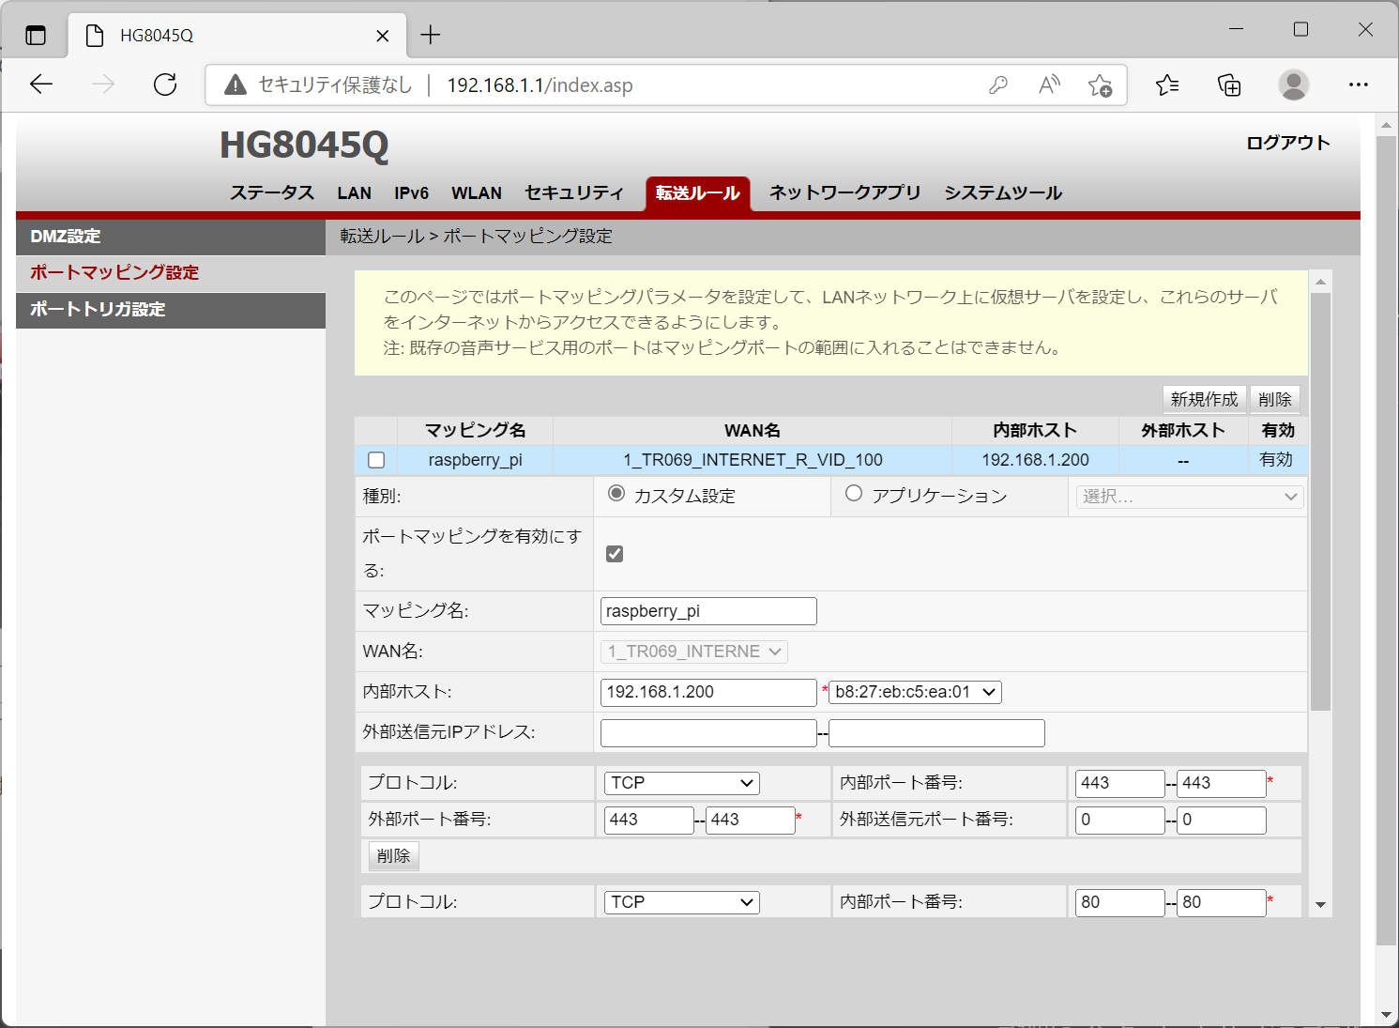
Task: Edit the 内部ポート番号 end field with 80
Action: (1222, 902)
